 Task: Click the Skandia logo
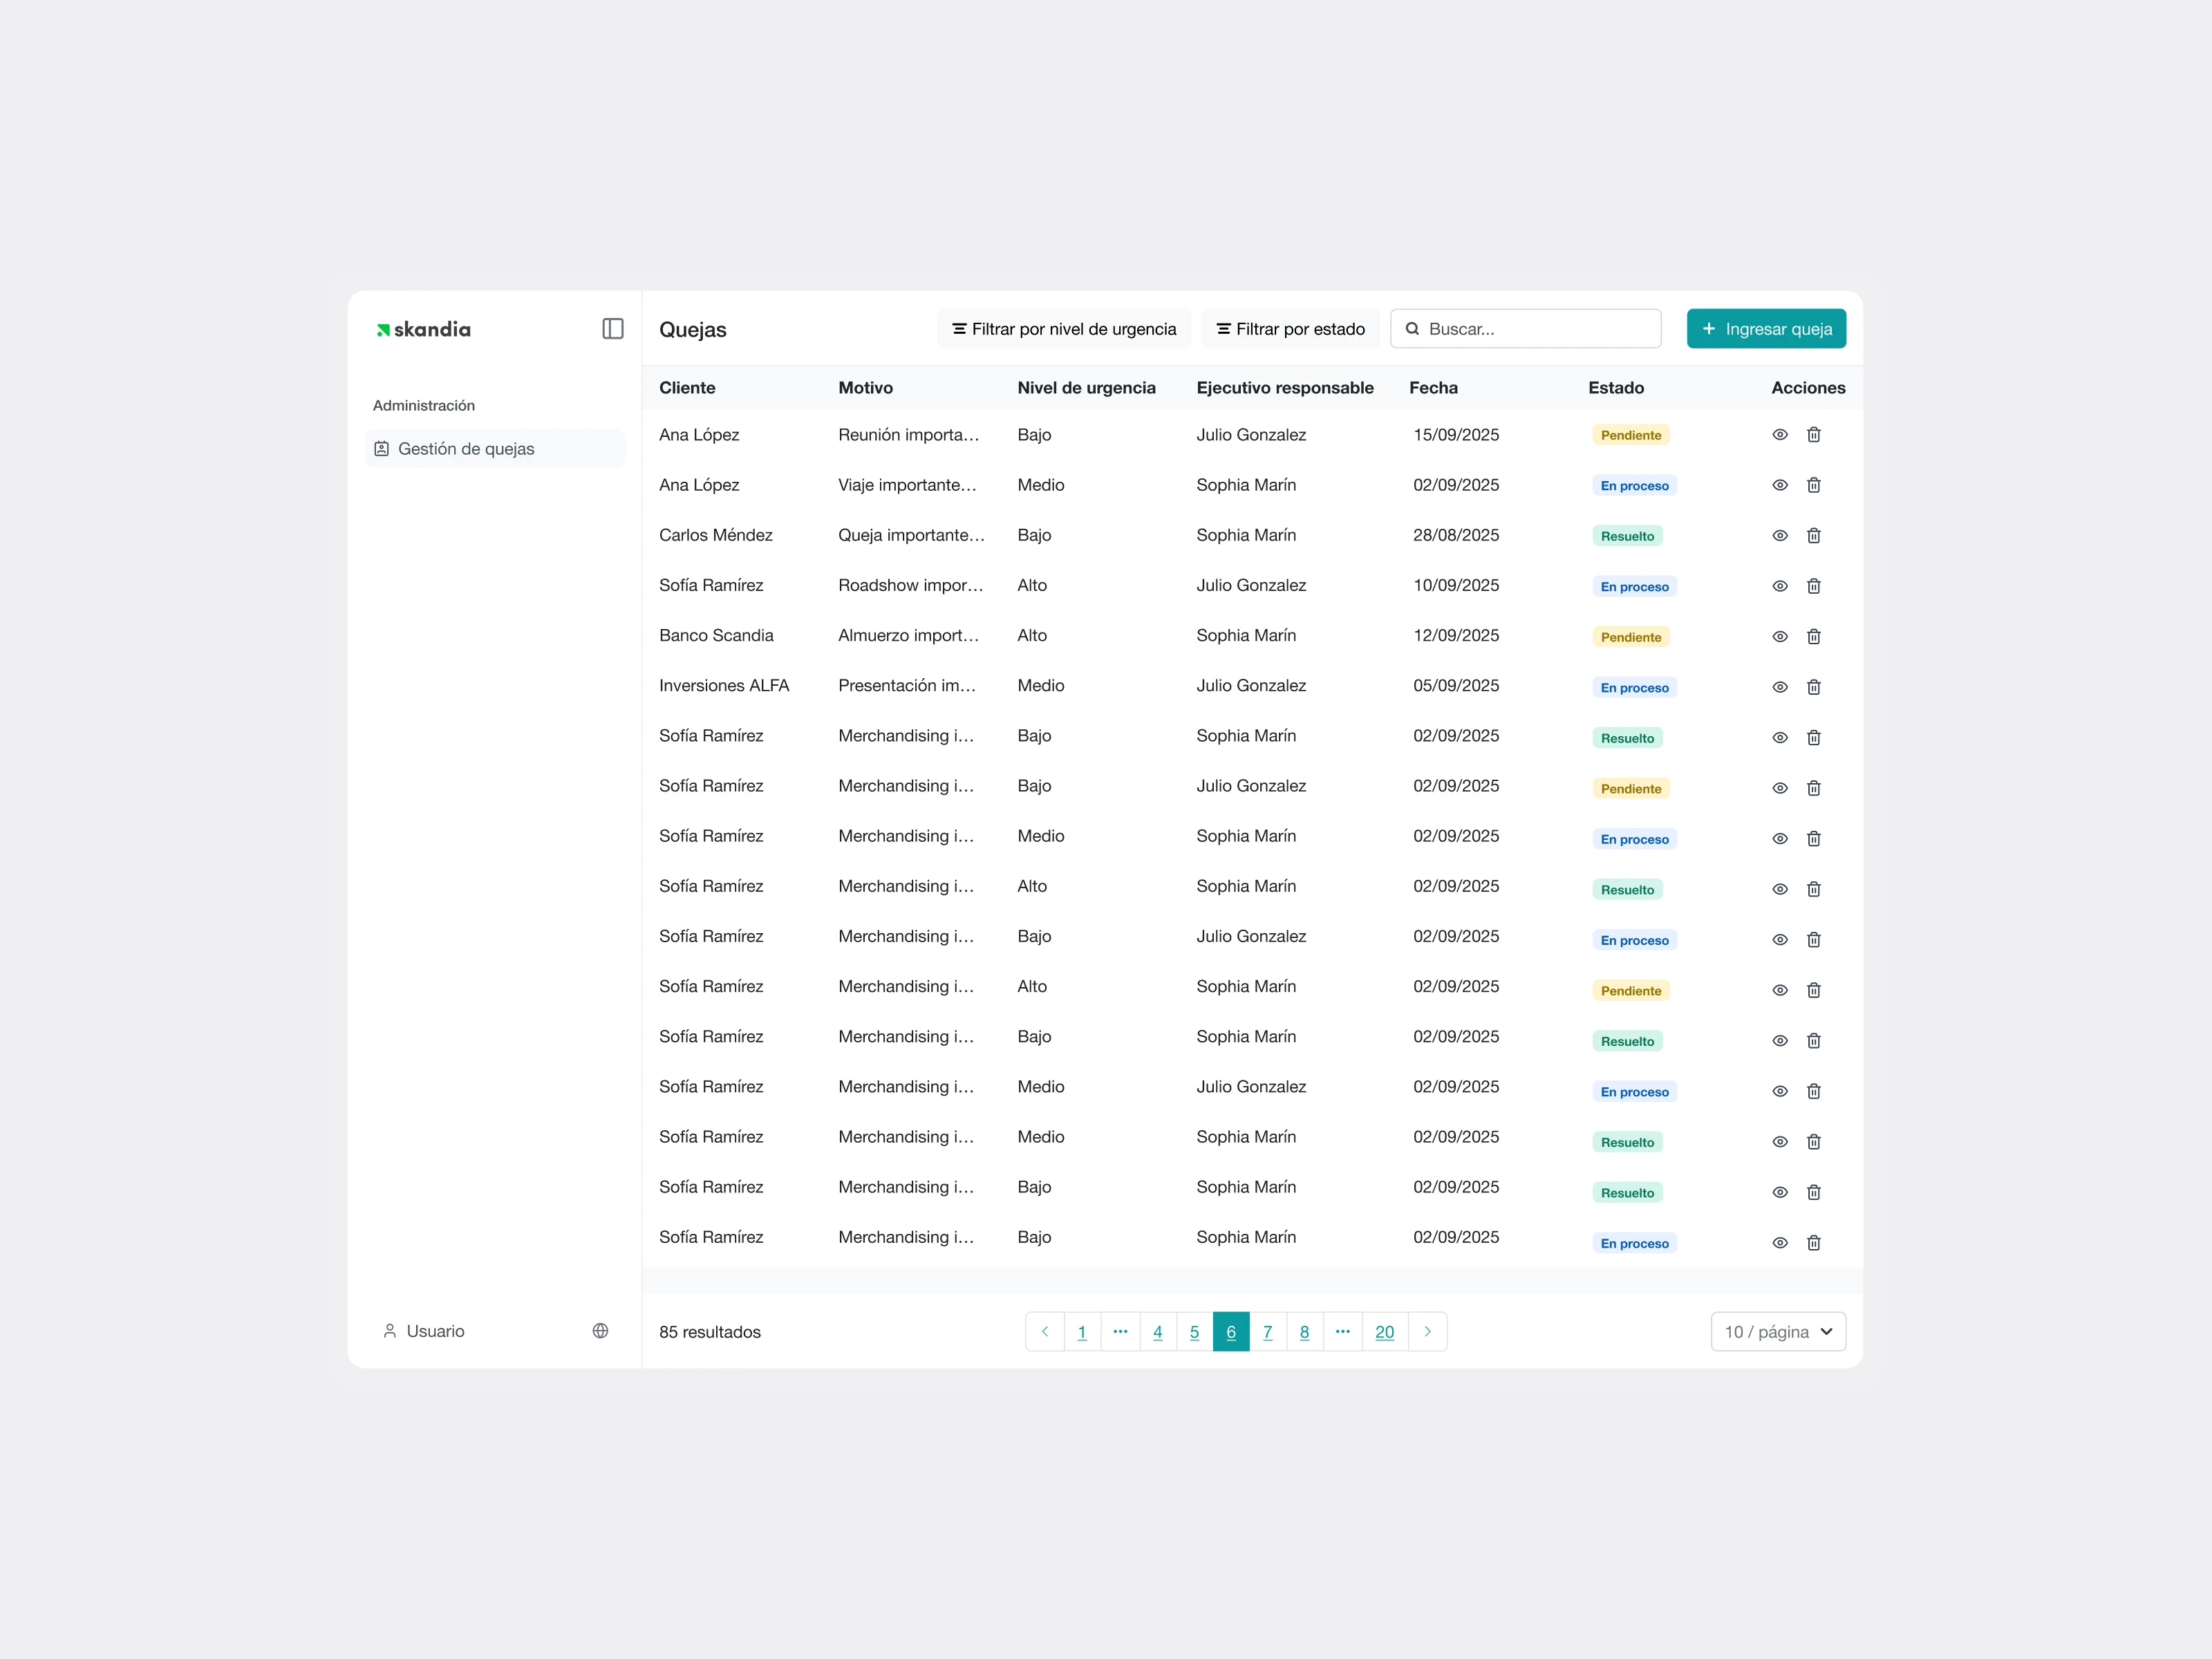coord(424,330)
